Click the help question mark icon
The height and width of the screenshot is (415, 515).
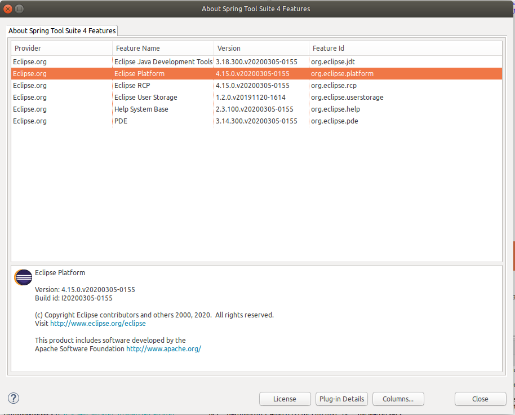click(x=14, y=398)
